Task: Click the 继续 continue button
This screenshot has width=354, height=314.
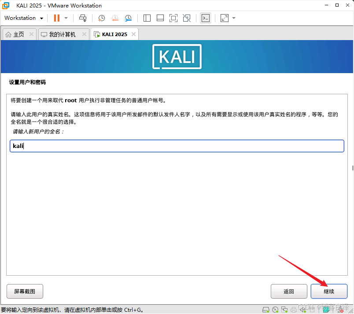Action: point(329,292)
